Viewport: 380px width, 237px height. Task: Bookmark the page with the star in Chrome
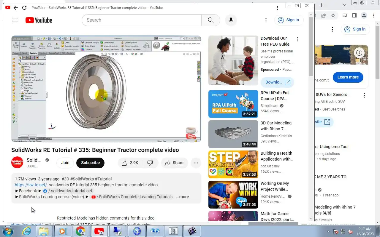point(333,15)
